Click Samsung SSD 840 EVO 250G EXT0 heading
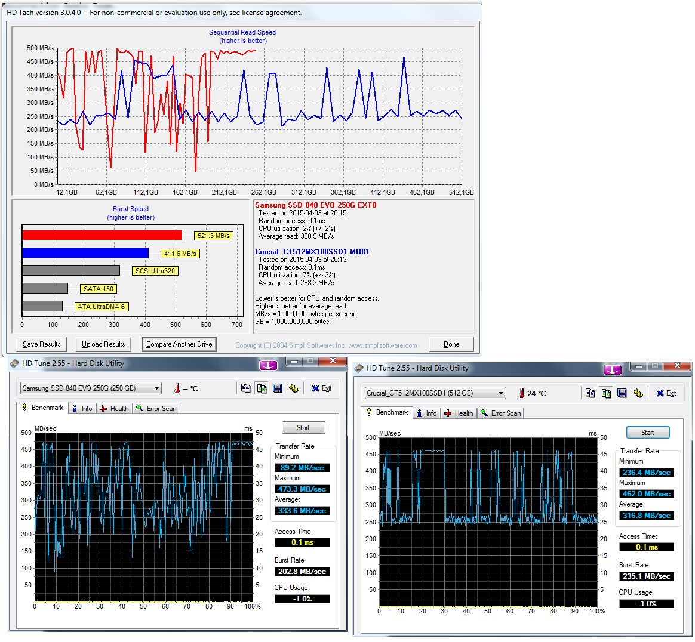The image size is (695, 642). click(x=316, y=205)
